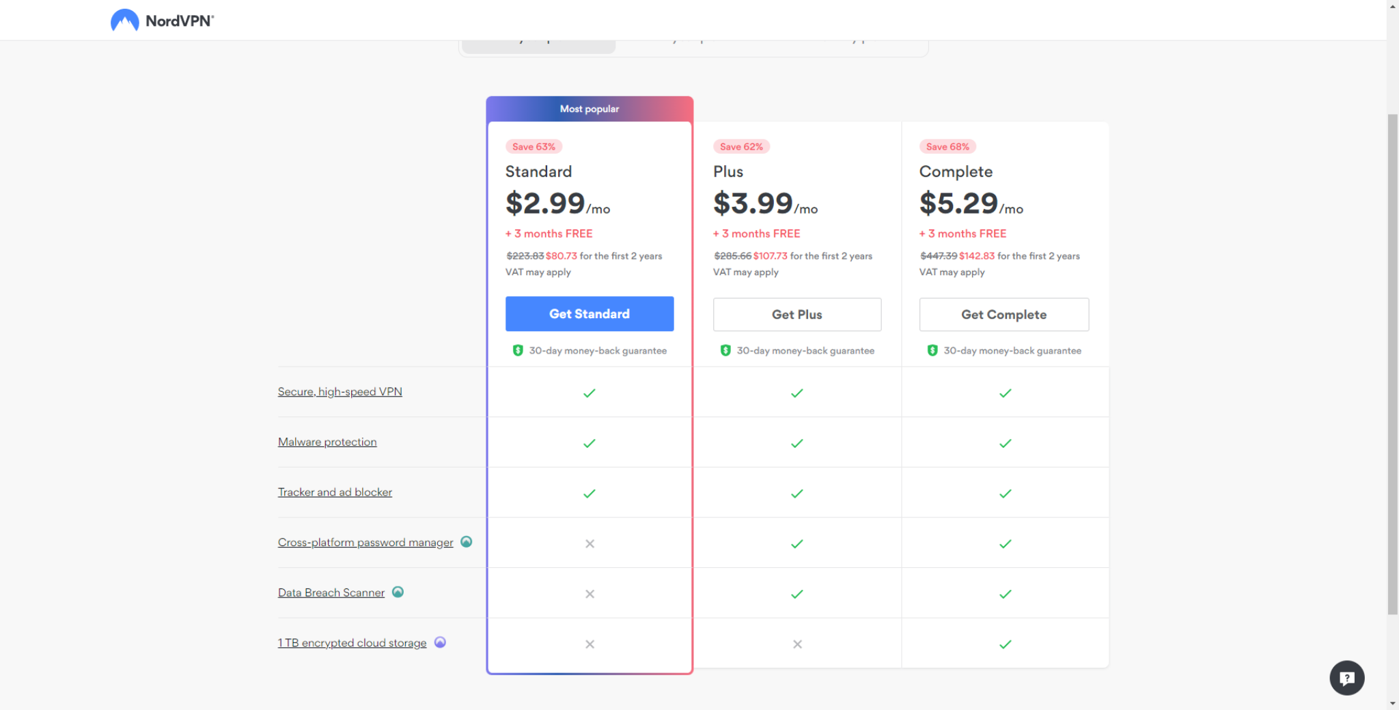Click Complete checkmark for password manager
Image resolution: width=1399 pixels, height=710 pixels.
[1005, 543]
